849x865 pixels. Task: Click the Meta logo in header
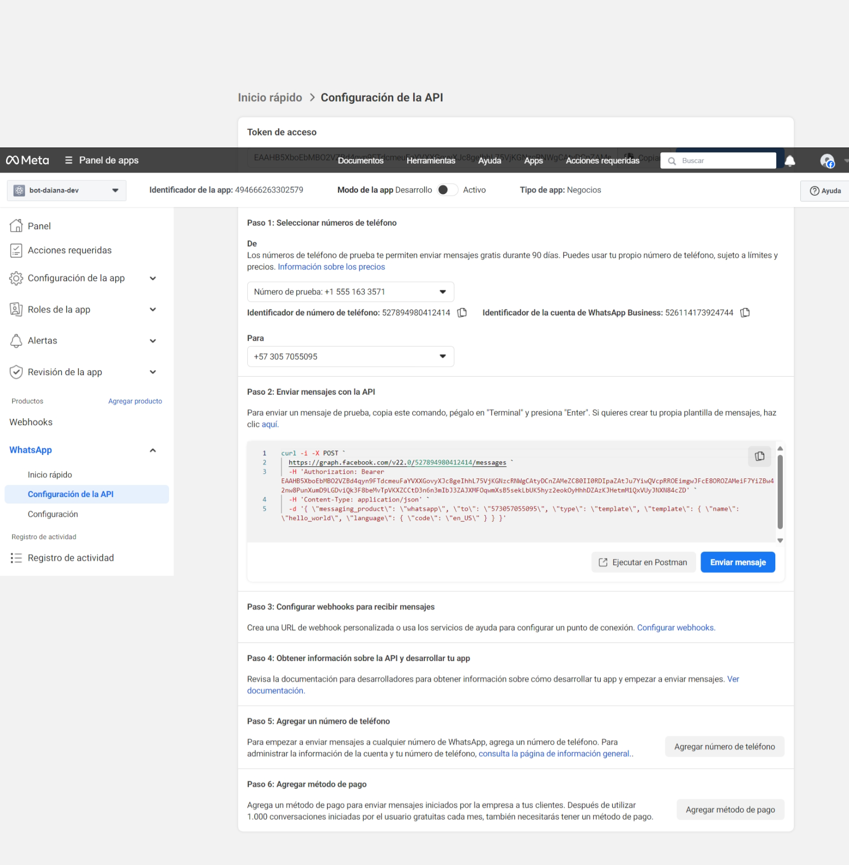[x=28, y=160]
